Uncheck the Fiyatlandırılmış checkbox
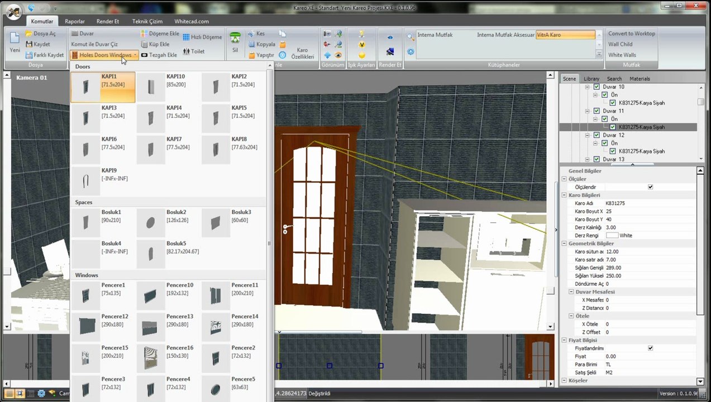Viewport: 711px width, 402px height. (650, 348)
